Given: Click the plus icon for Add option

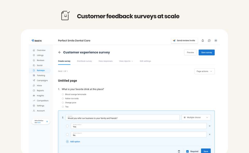Looking at the screenshot, I should (x=67, y=142).
